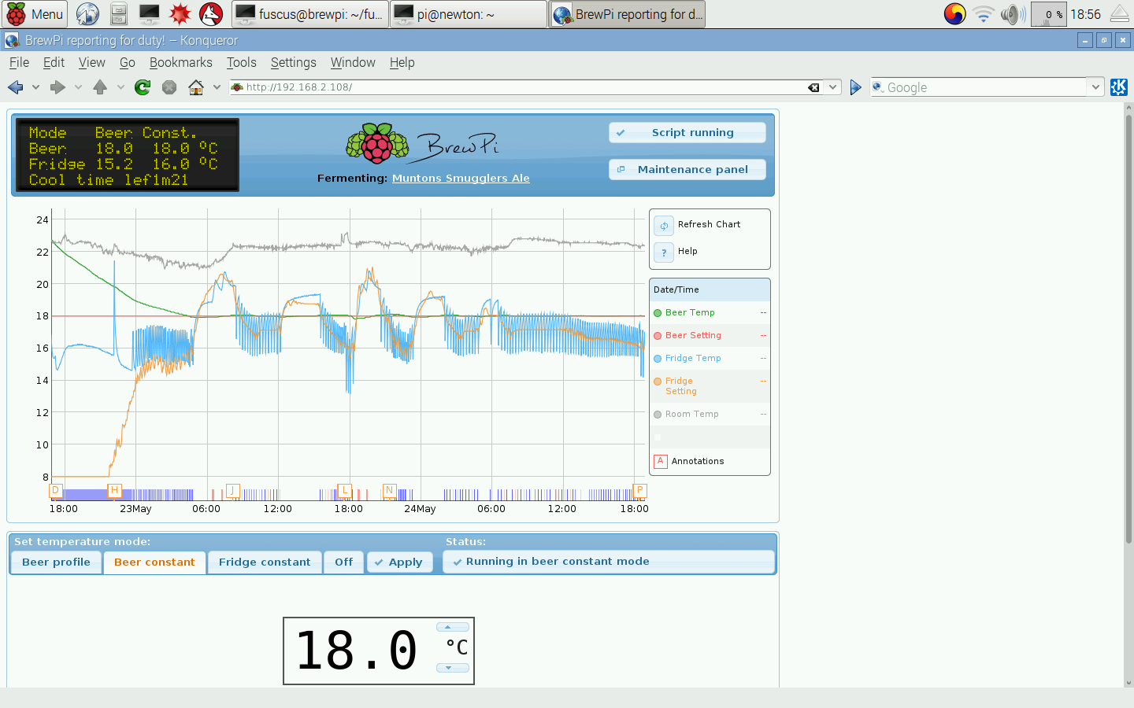This screenshot has height=708, width=1134.
Task: Open the home button dropdown arrow
Action: coord(217,87)
